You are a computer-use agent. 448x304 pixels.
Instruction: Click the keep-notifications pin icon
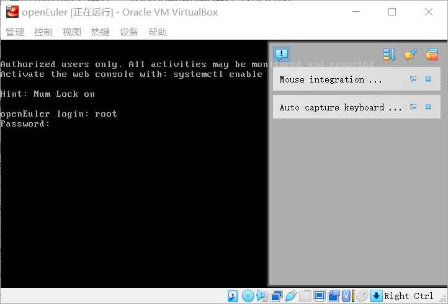tap(411, 55)
